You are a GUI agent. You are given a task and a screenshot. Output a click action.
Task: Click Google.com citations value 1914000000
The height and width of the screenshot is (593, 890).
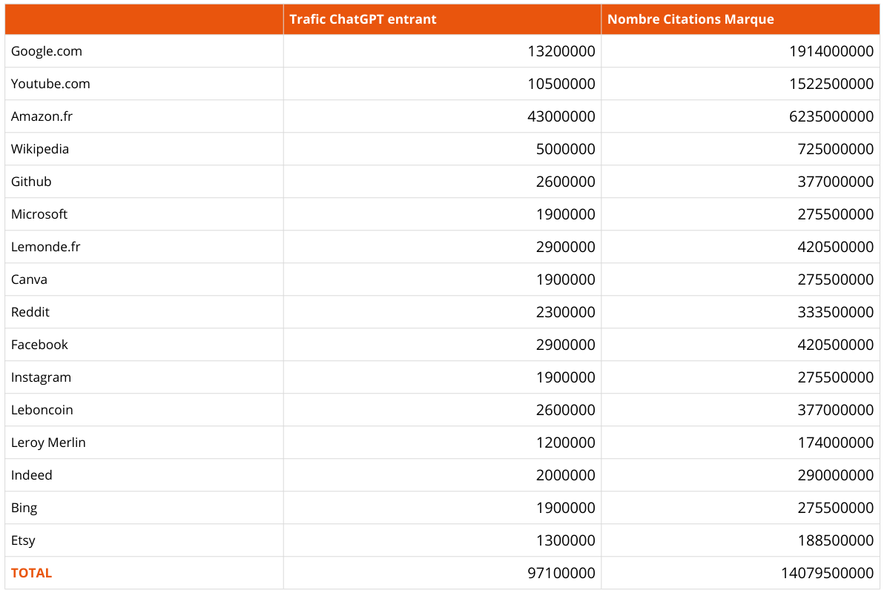(x=831, y=51)
